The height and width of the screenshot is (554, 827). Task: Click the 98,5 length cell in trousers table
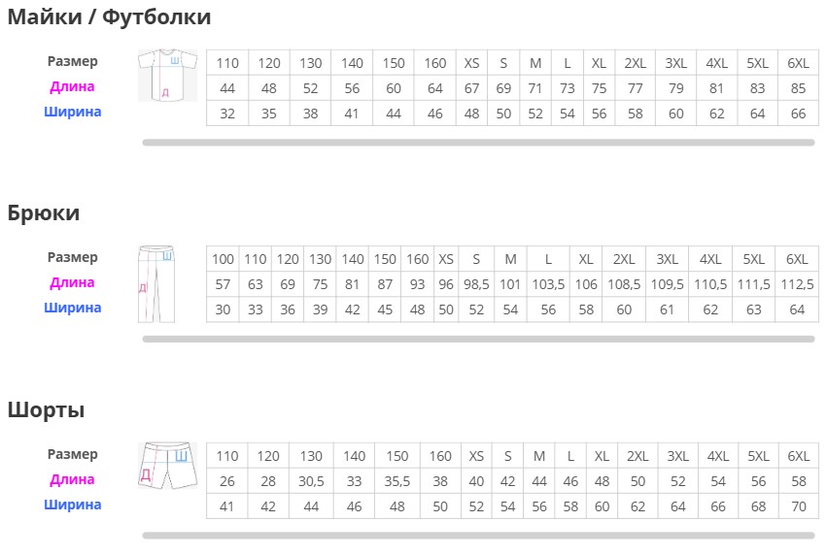(x=476, y=284)
